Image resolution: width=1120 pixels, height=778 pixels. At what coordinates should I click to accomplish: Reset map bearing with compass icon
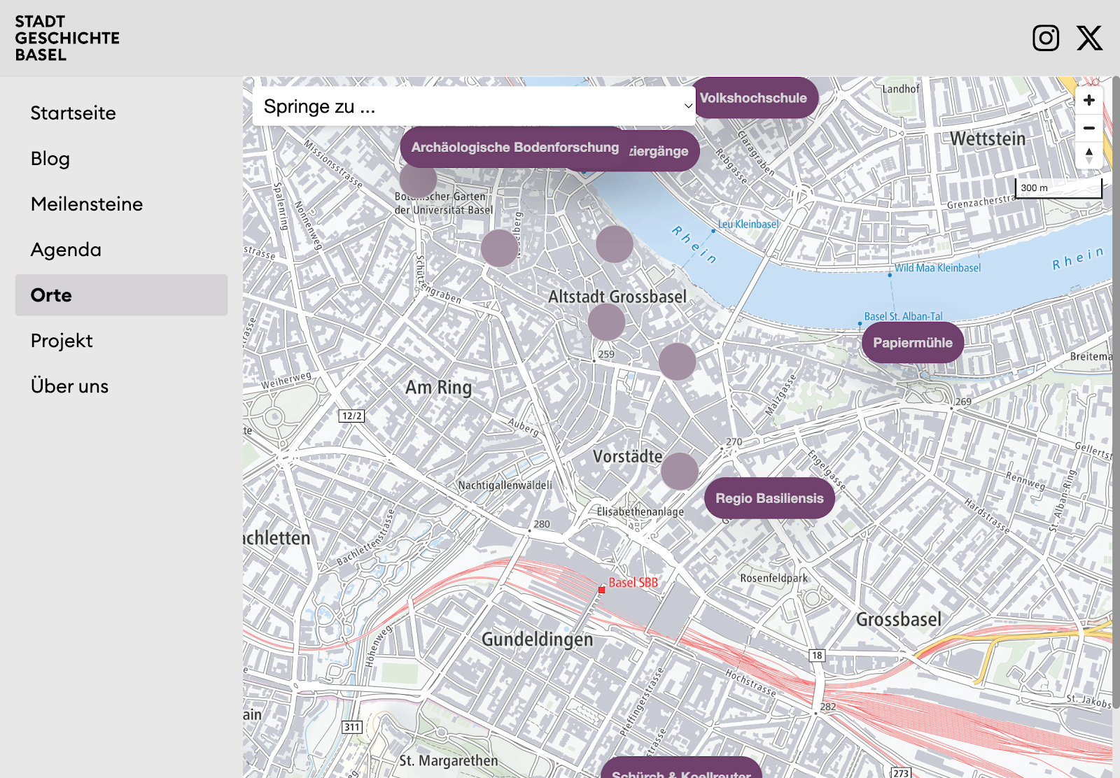1088,155
